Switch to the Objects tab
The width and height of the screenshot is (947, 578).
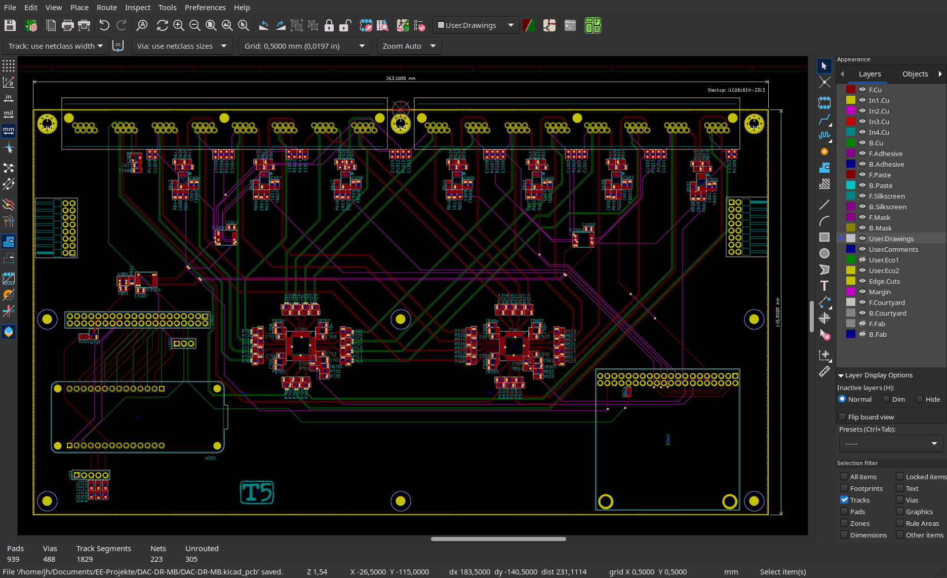click(915, 74)
